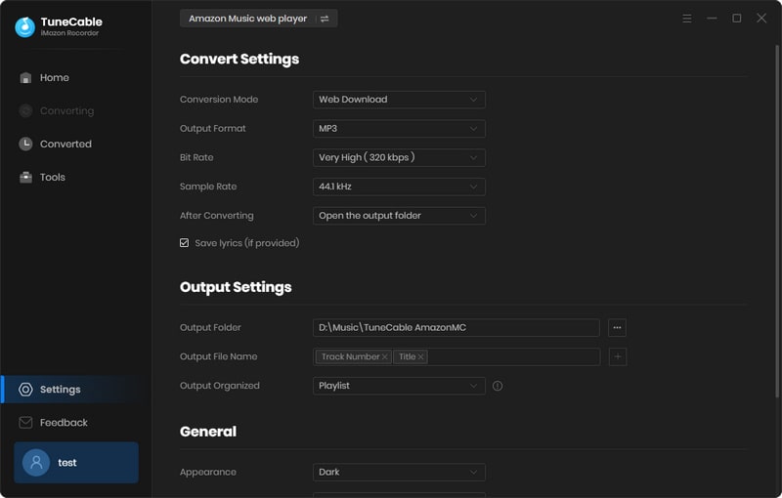
Task: Click the Output Settings heading
Action: click(236, 287)
